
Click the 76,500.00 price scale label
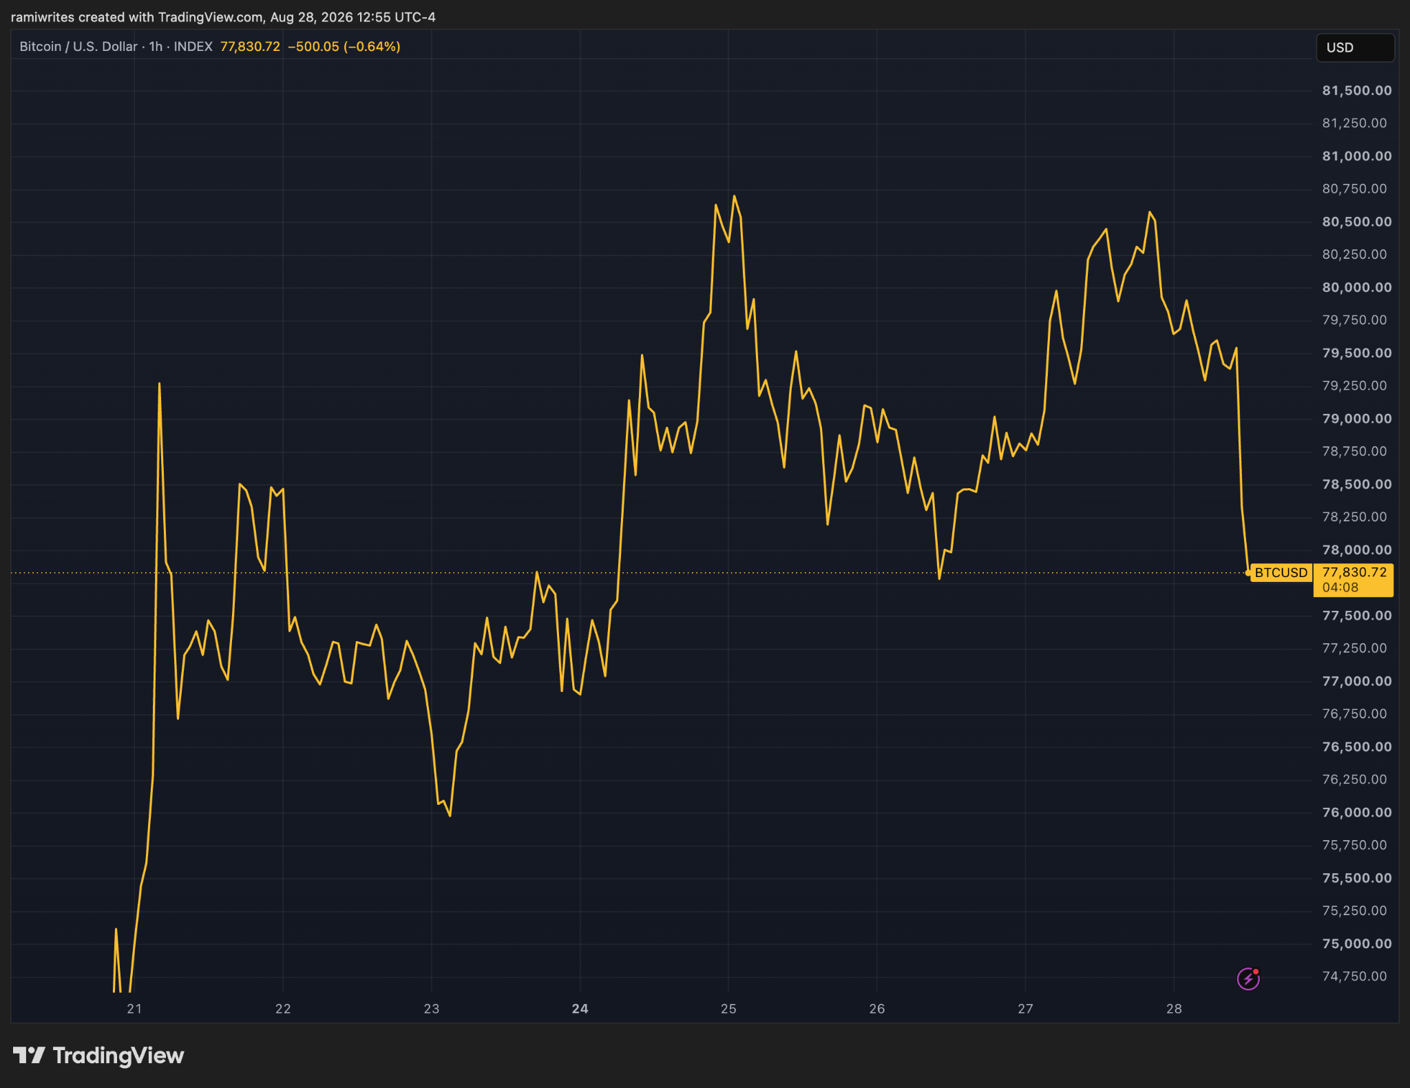1356,746
